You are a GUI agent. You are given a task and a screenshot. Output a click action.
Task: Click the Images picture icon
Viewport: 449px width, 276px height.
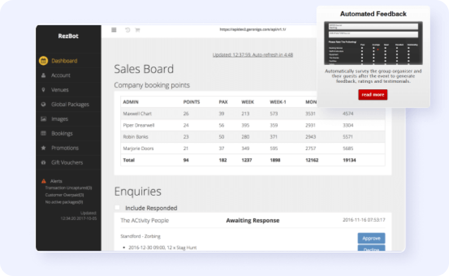pos(43,119)
